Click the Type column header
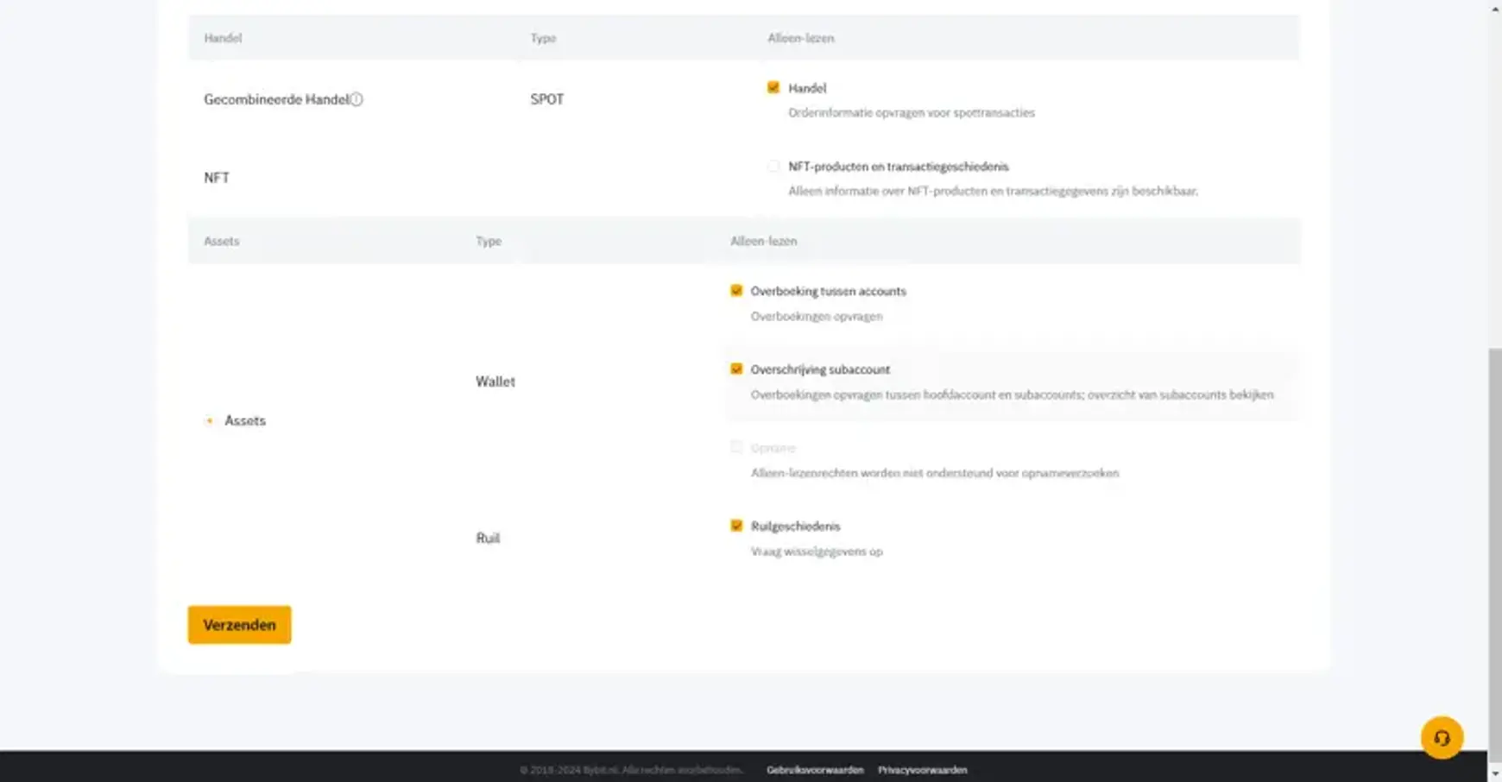Image resolution: width=1502 pixels, height=782 pixels. coord(542,38)
